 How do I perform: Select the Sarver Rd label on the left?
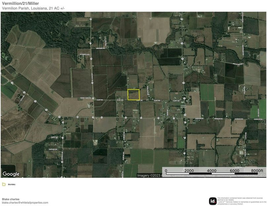pos(54,149)
